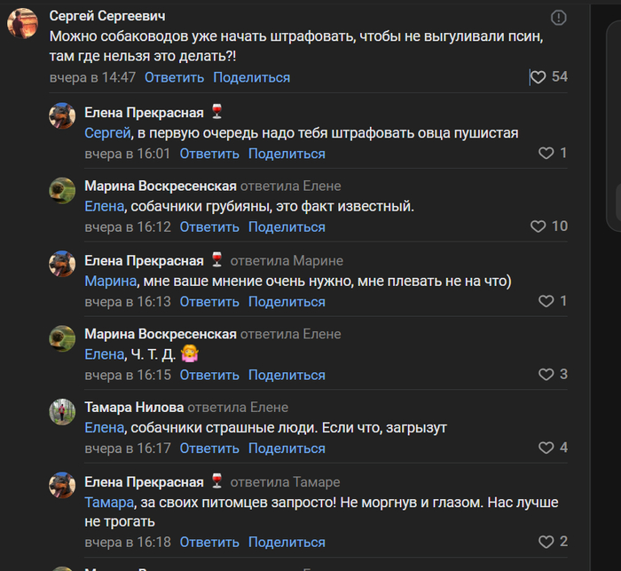Toggle like on Елена's 16:18 comment
This screenshot has height=571, width=621.
pos(546,542)
